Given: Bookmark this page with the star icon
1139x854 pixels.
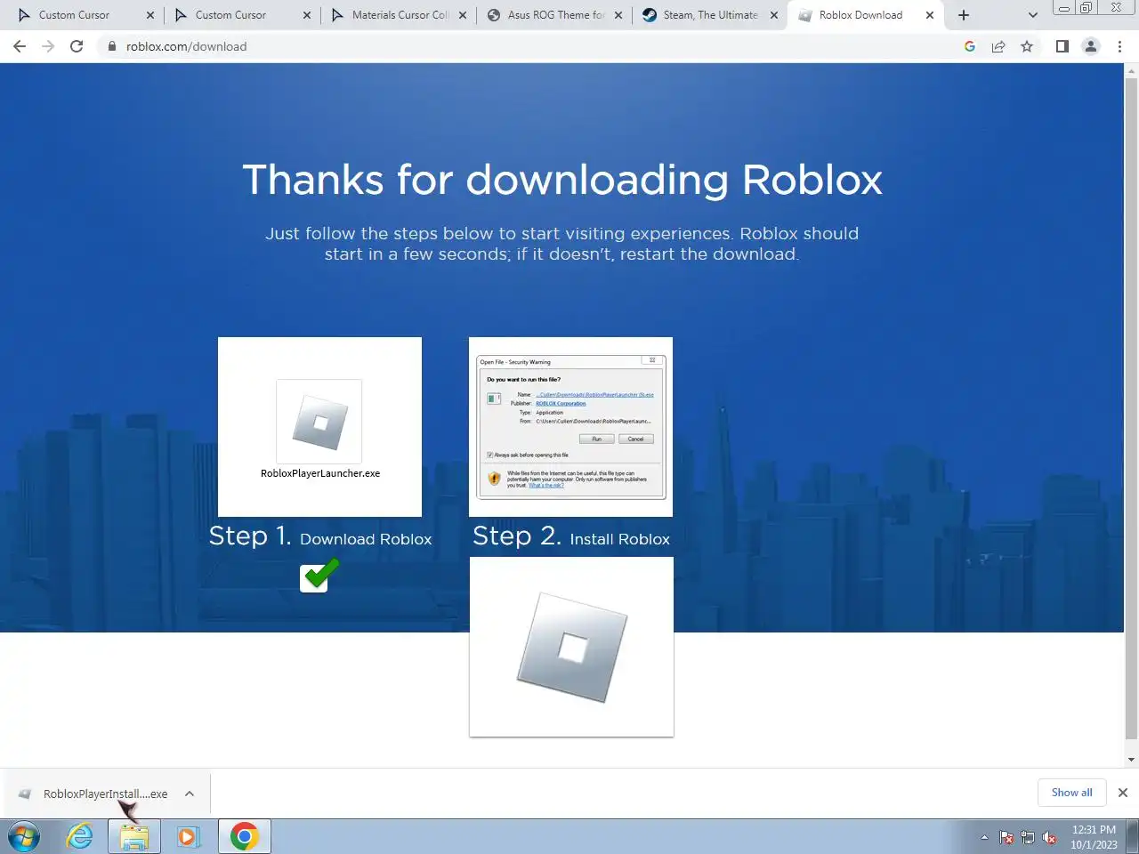Looking at the screenshot, I should (x=1027, y=46).
